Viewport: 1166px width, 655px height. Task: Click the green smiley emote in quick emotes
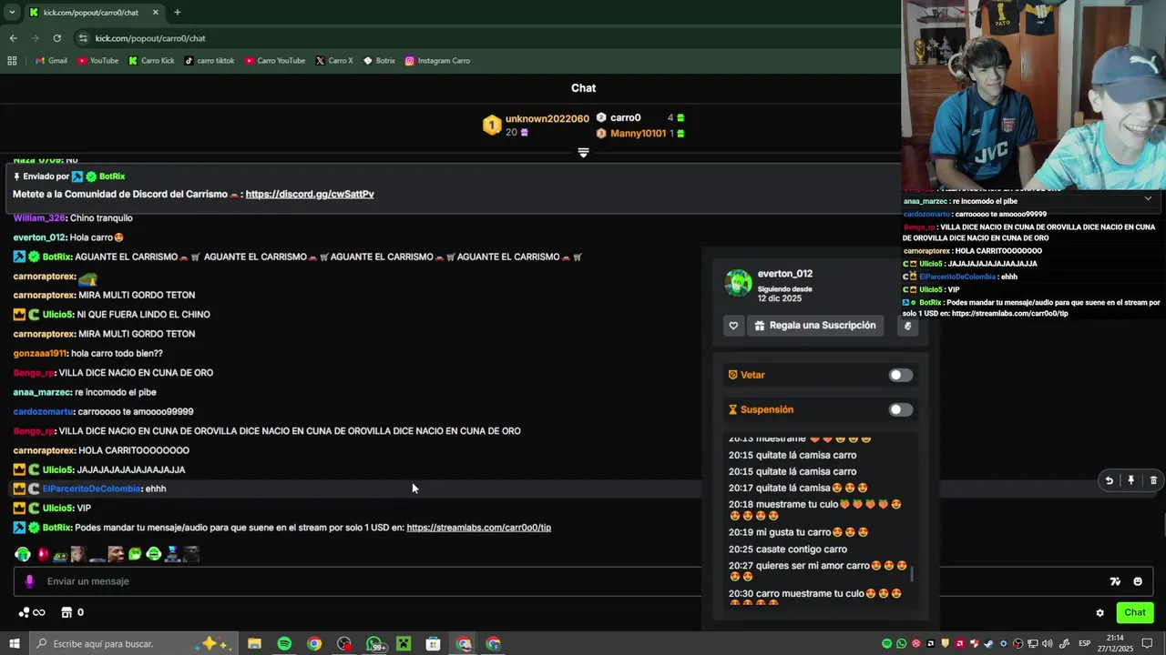pyautogui.click(x=154, y=554)
